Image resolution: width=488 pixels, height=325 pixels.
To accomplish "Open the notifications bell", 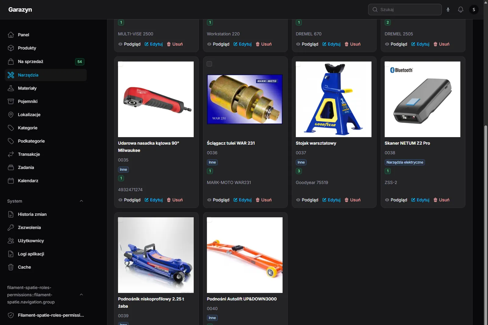I will pyautogui.click(x=461, y=9).
